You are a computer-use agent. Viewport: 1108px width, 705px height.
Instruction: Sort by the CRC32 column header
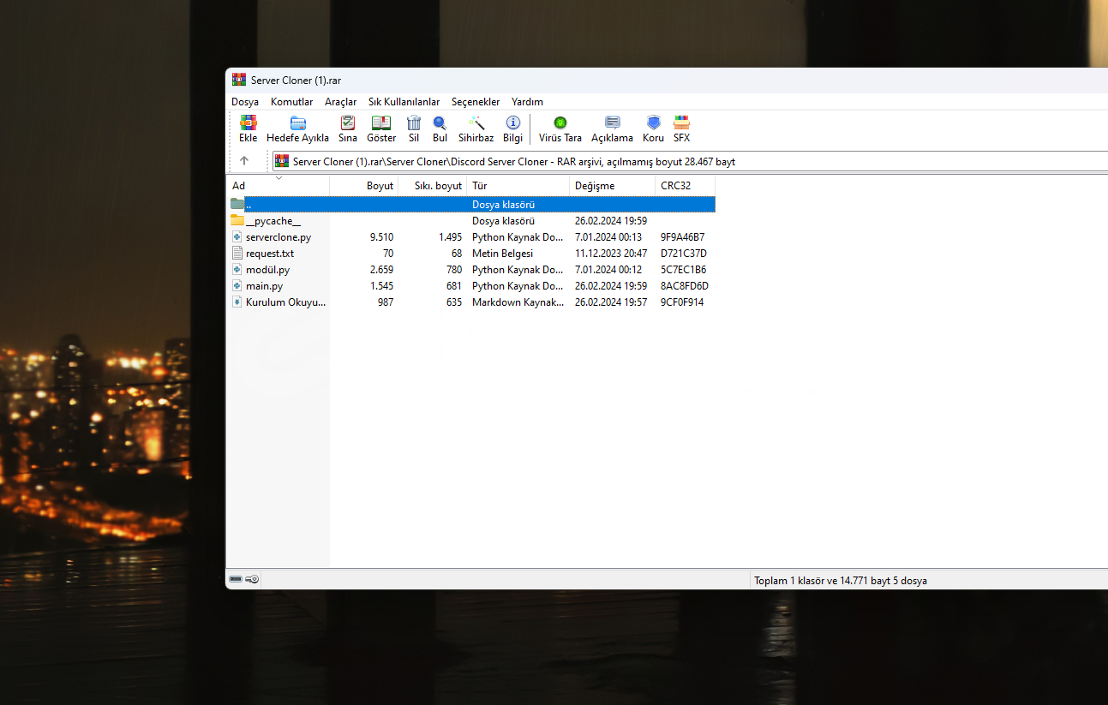(x=686, y=185)
